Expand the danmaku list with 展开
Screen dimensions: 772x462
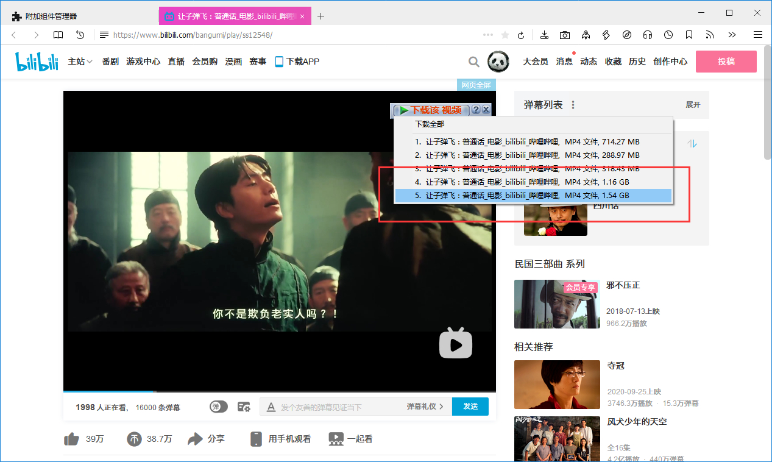pos(693,105)
